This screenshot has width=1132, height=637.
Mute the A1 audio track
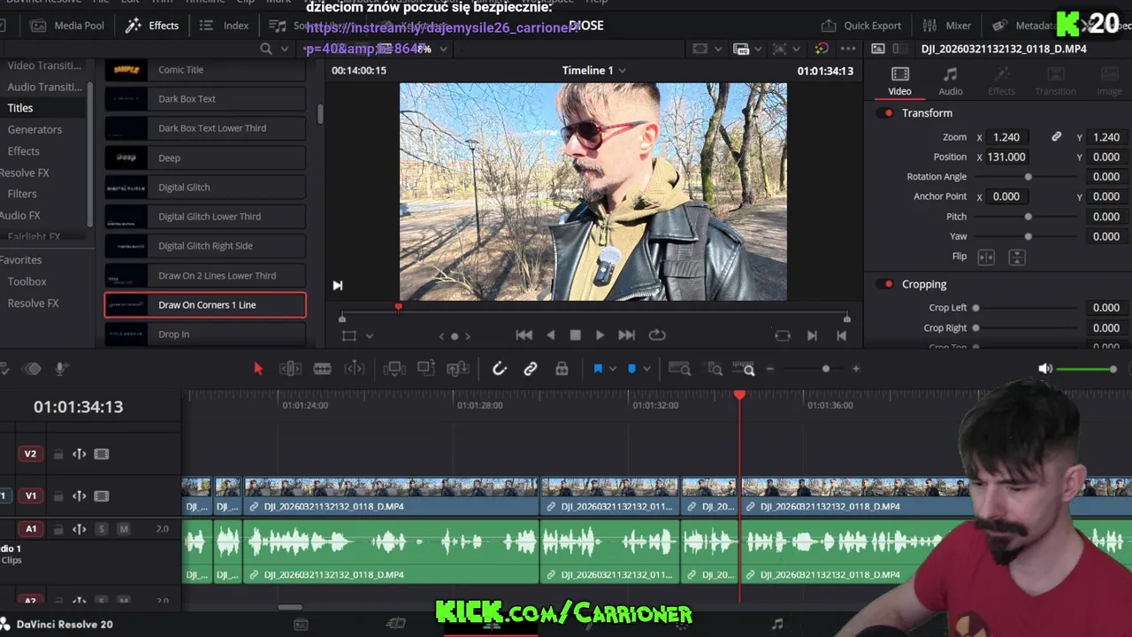(124, 529)
